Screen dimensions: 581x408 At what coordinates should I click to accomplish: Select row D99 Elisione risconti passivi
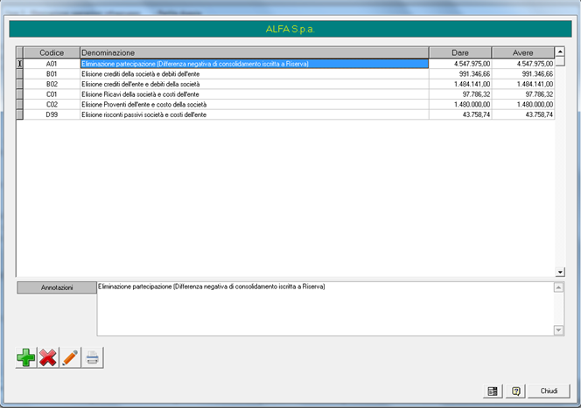pos(254,114)
